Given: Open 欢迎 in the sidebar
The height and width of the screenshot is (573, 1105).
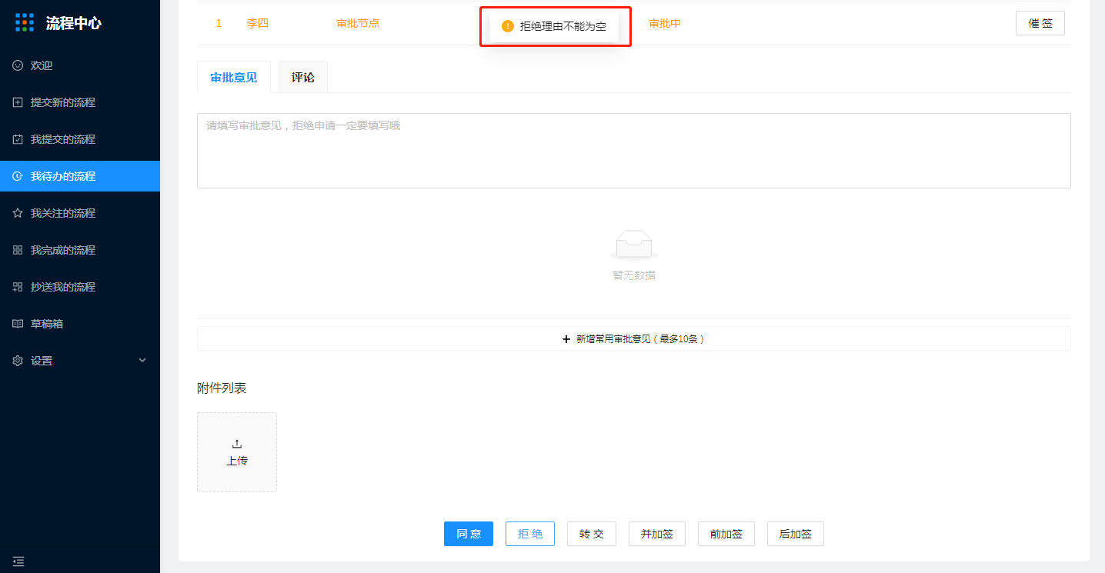Looking at the screenshot, I should tap(80, 65).
